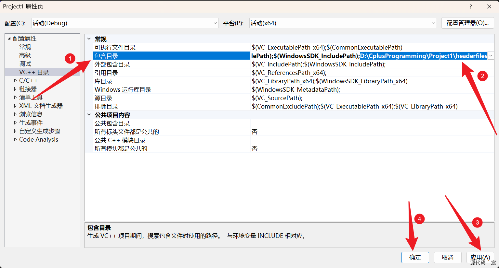Select the 浏览信息 tree item
The image size is (499, 268).
pos(31,114)
